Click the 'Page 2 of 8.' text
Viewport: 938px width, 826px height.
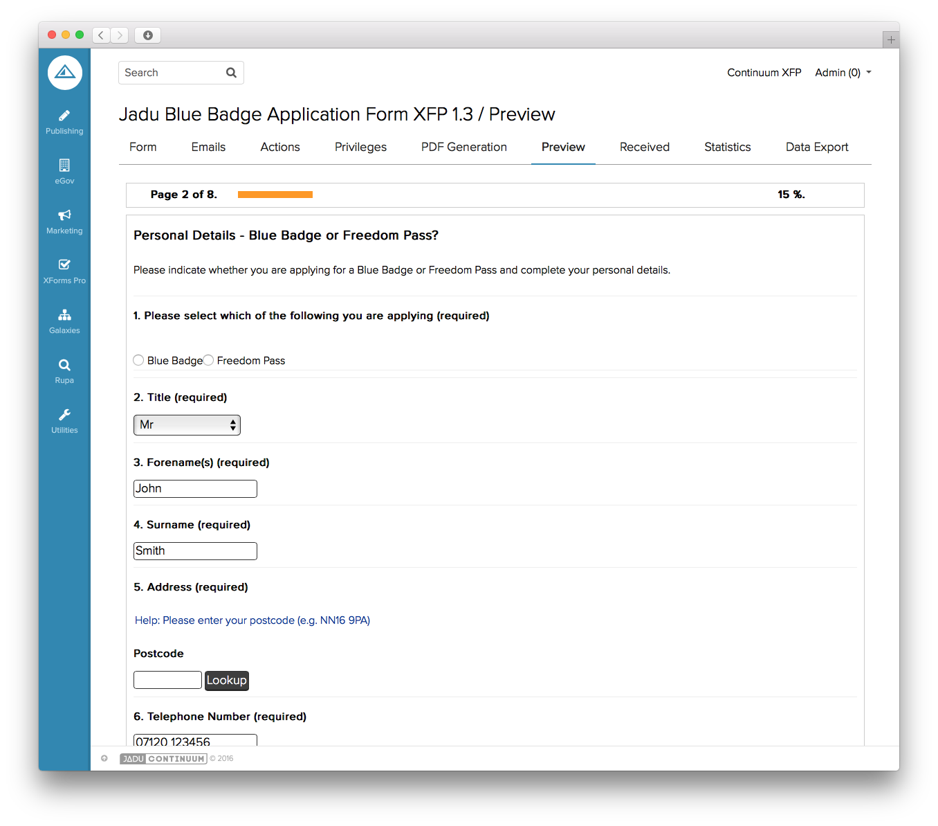click(x=184, y=195)
